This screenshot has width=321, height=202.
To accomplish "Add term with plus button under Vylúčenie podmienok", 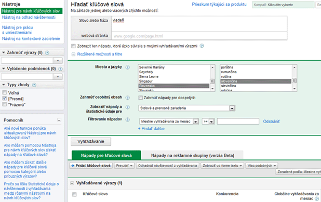I will pos(58,77).
